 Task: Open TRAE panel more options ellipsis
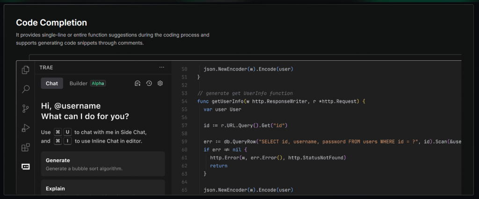[162, 67]
